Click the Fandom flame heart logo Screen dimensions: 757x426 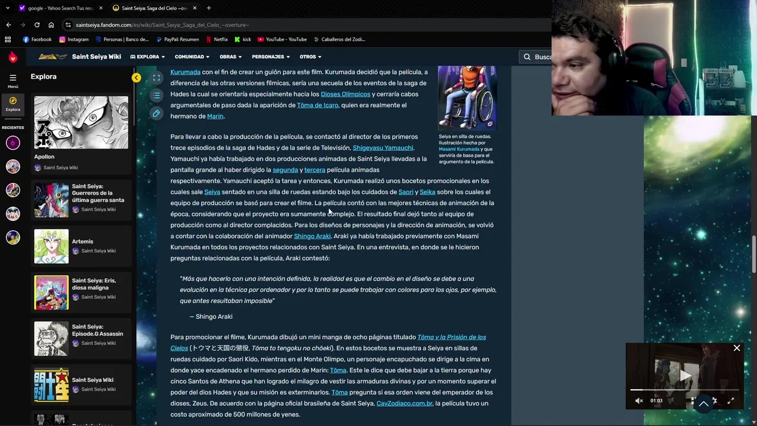pos(12,57)
